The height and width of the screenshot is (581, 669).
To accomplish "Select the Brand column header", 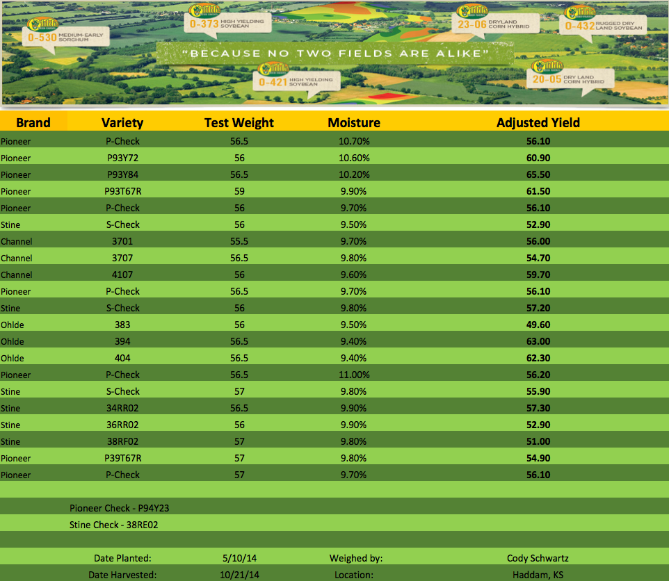I will point(33,123).
